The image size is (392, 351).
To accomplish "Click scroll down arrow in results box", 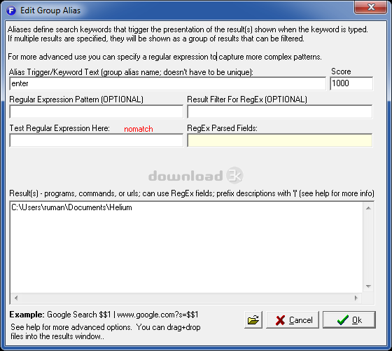I will [x=368, y=287].
